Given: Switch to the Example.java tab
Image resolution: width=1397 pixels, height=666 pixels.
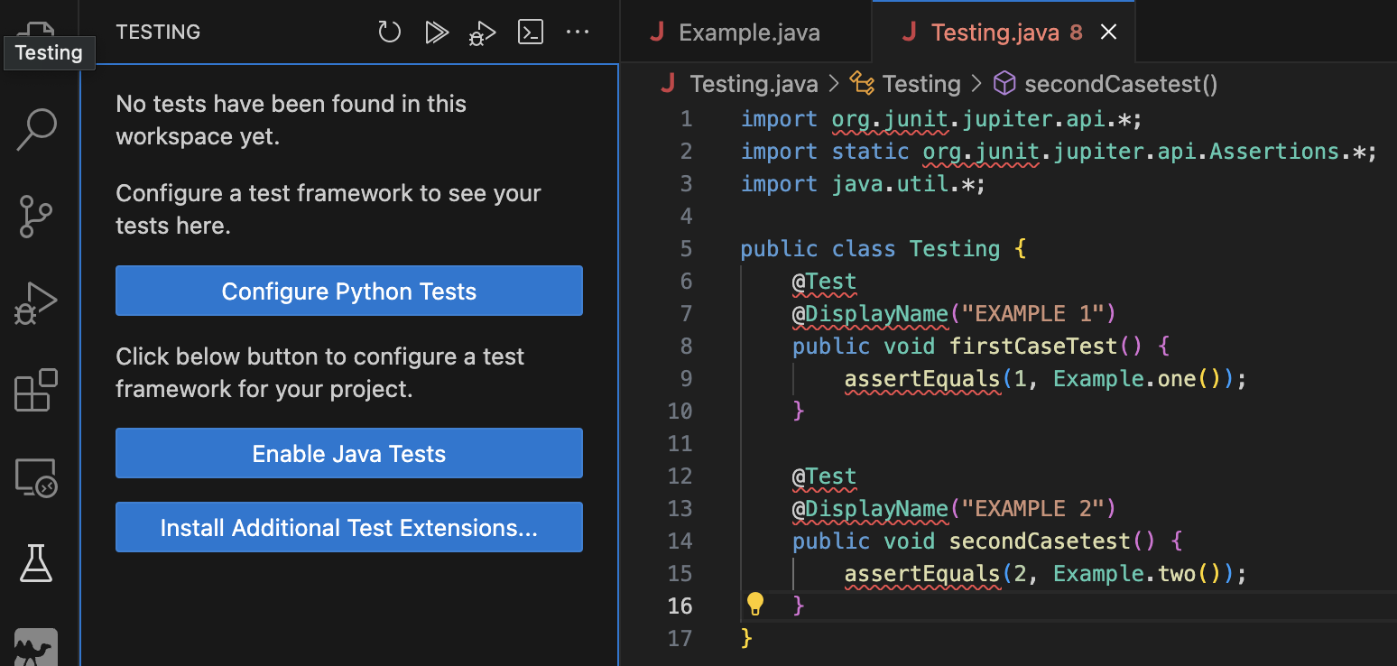Looking at the screenshot, I should [x=747, y=32].
